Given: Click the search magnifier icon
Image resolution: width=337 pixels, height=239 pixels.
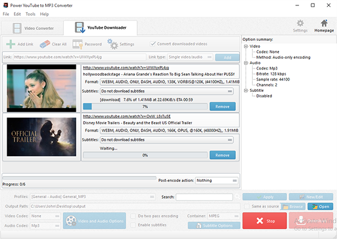Looking at the screenshot, I should (x=237, y=196).
